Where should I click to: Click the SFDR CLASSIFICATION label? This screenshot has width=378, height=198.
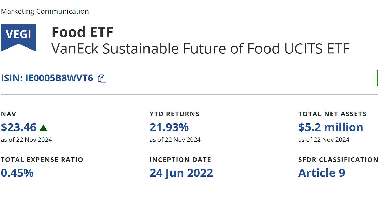click(338, 160)
